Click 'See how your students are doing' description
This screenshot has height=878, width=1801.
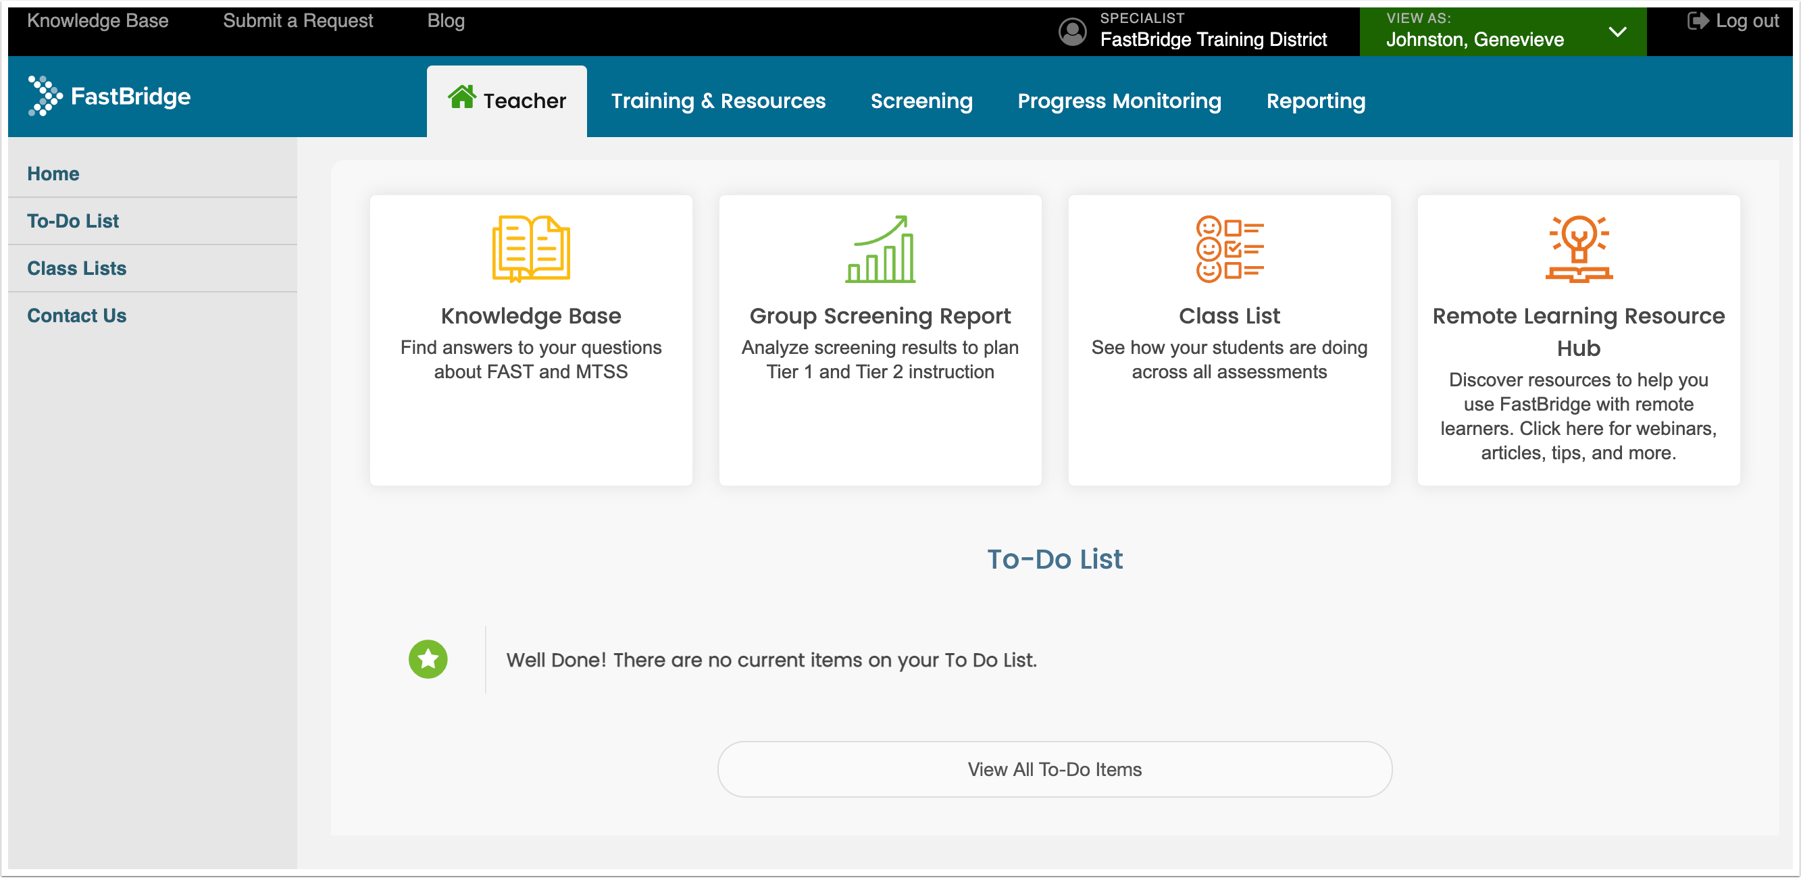pyautogui.click(x=1229, y=359)
